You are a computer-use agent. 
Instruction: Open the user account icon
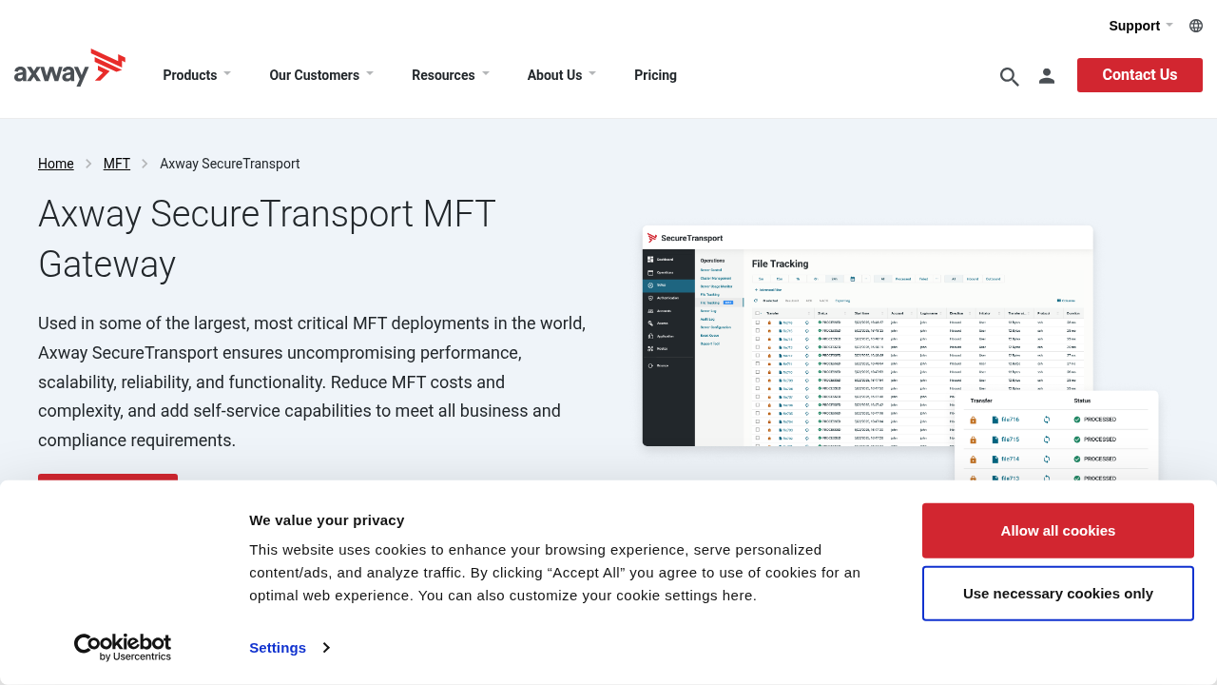coord(1047,76)
